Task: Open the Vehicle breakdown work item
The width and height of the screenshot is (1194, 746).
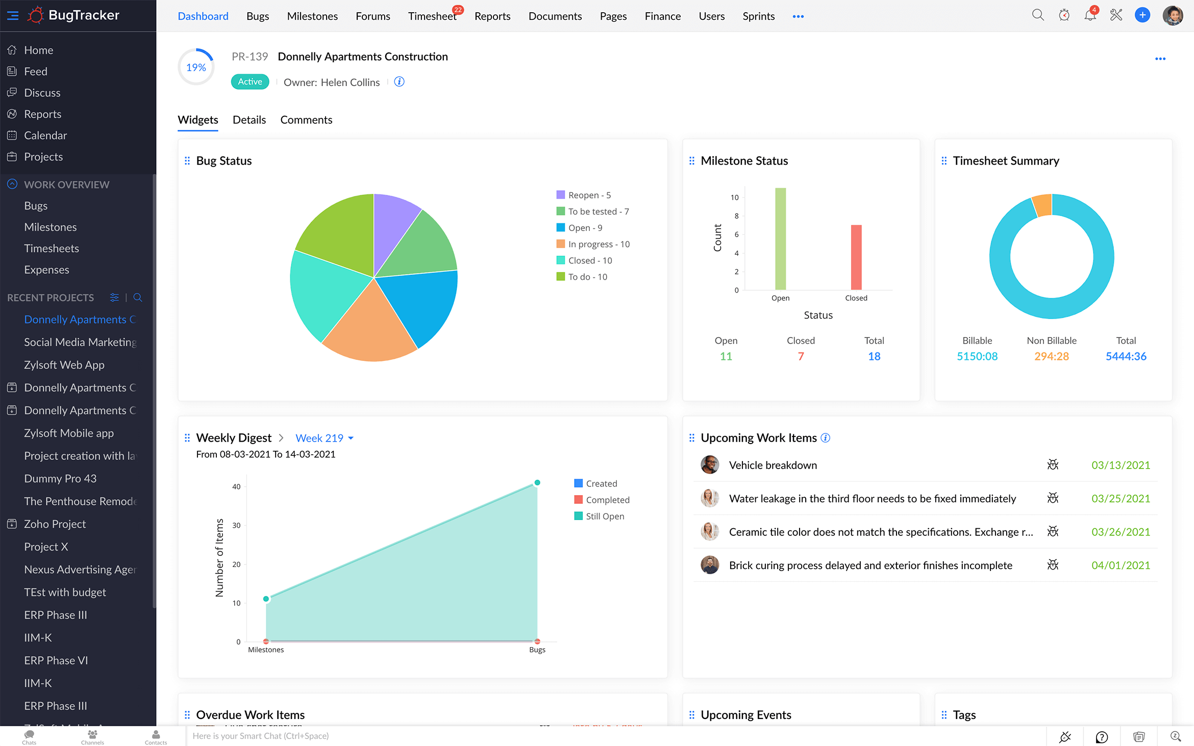Action: 773,465
